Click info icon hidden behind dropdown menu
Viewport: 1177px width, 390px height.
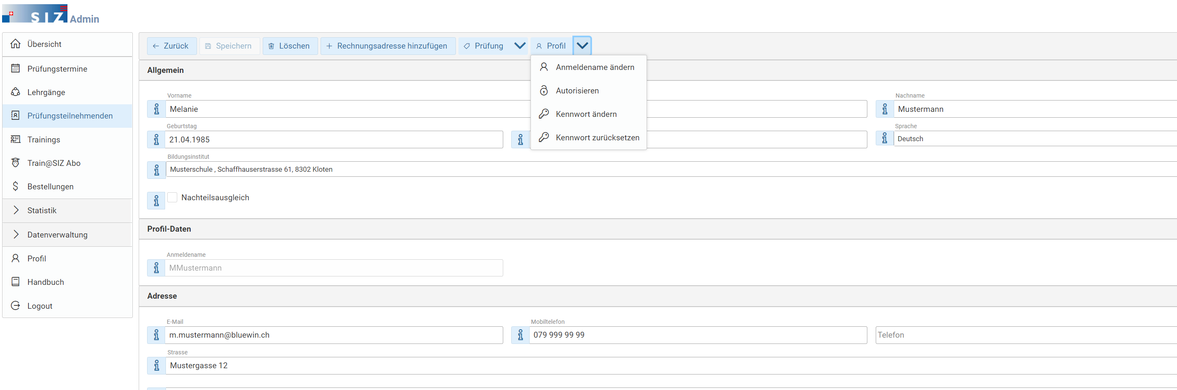coord(520,139)
